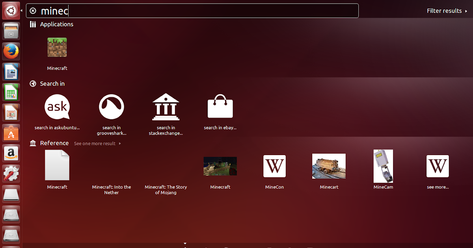Image resolution: width=473 pixels, height=248 pixels.
Task: Open the eBay shopping bag search
Action: (220, 107)
